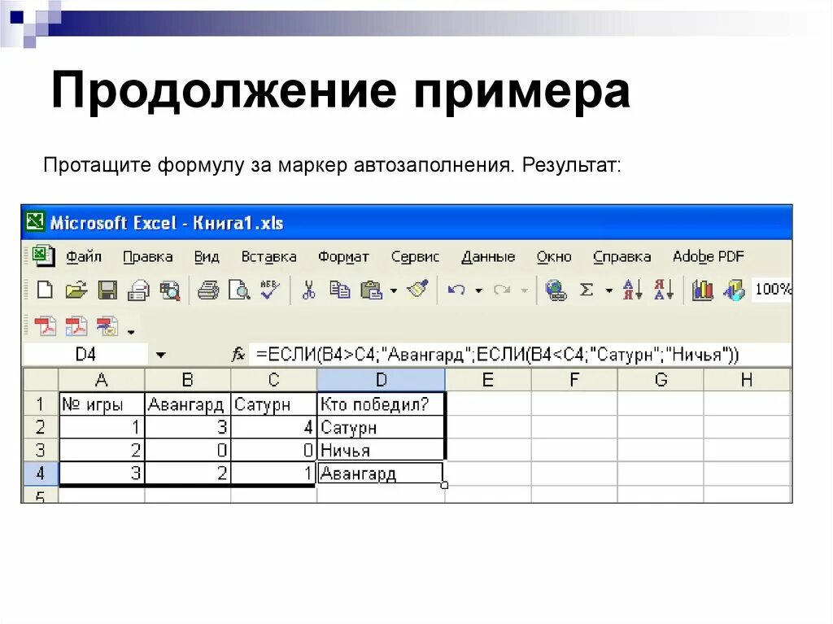Save the workbook with floppy icon

click(108, 290)
